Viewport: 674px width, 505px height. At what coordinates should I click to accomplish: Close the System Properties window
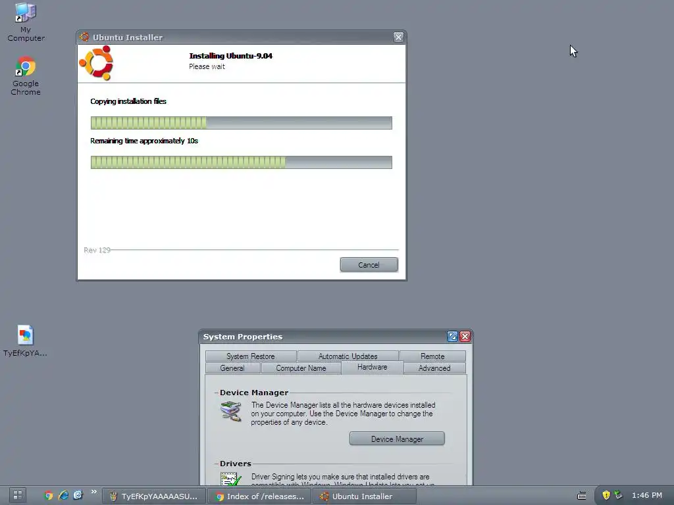(x=465, y=336)
